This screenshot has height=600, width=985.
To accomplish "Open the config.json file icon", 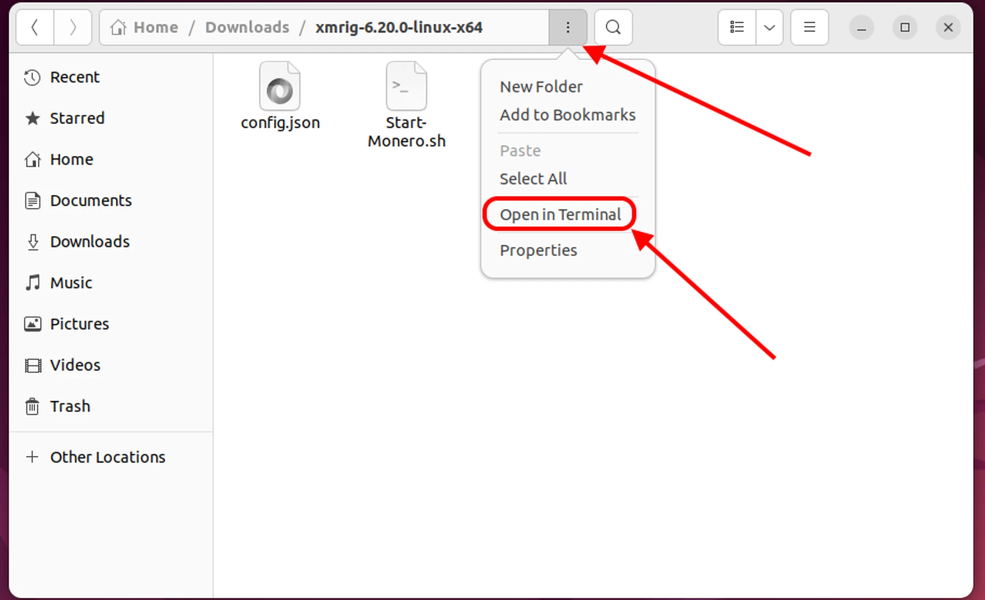I will coord(280,87).
